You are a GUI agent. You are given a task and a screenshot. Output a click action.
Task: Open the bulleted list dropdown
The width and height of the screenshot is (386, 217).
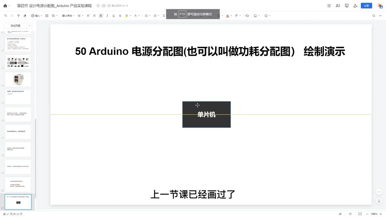coord(147,16)
